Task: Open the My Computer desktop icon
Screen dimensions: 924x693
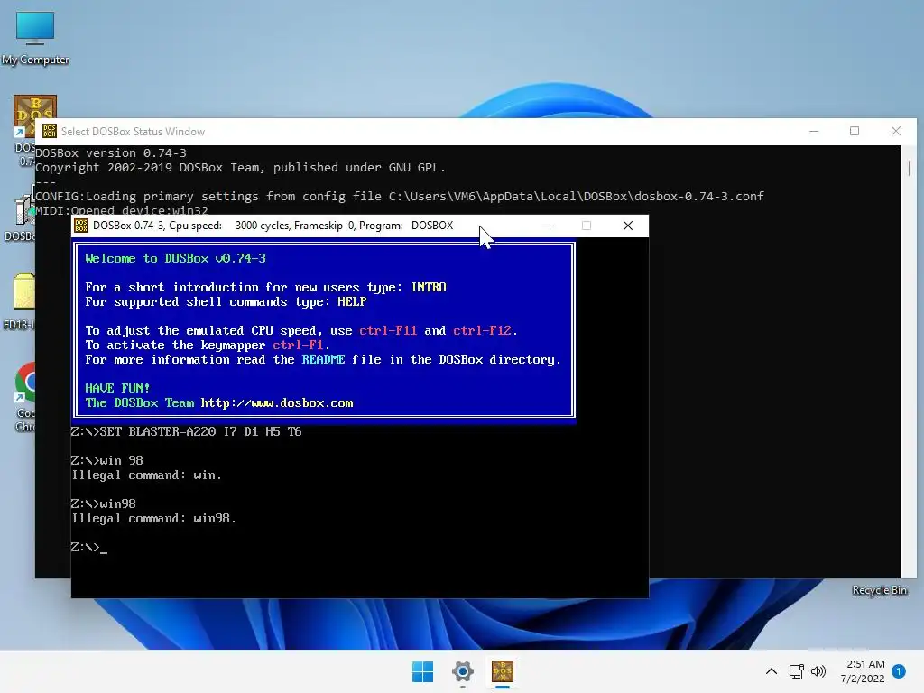Action: point(35,37)
